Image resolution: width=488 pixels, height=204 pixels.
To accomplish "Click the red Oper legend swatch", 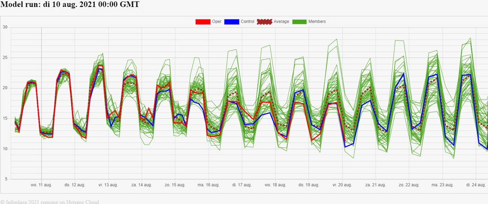I will tap(202, 21).
